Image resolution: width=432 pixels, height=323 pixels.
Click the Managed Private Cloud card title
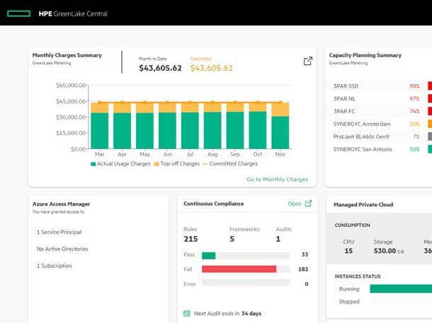pyautogui.click(x=363, y=205)
